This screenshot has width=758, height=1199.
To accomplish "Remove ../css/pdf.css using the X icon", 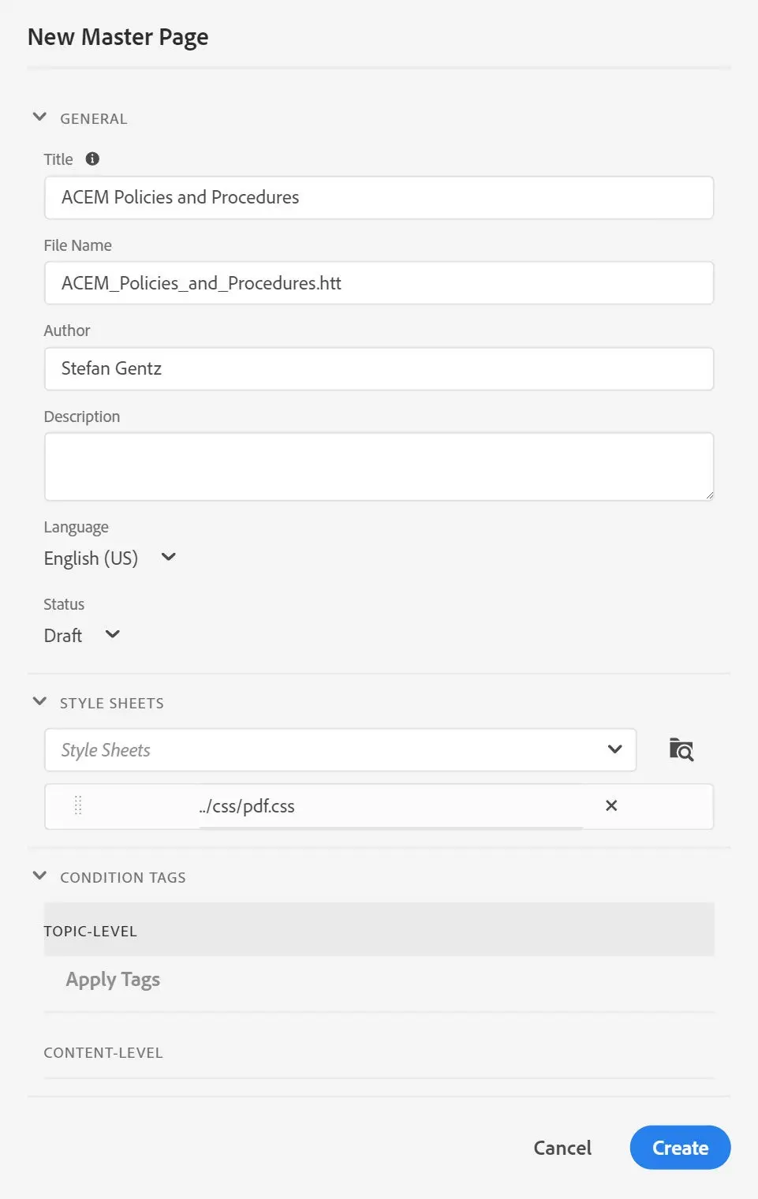I will coord(611,805).
